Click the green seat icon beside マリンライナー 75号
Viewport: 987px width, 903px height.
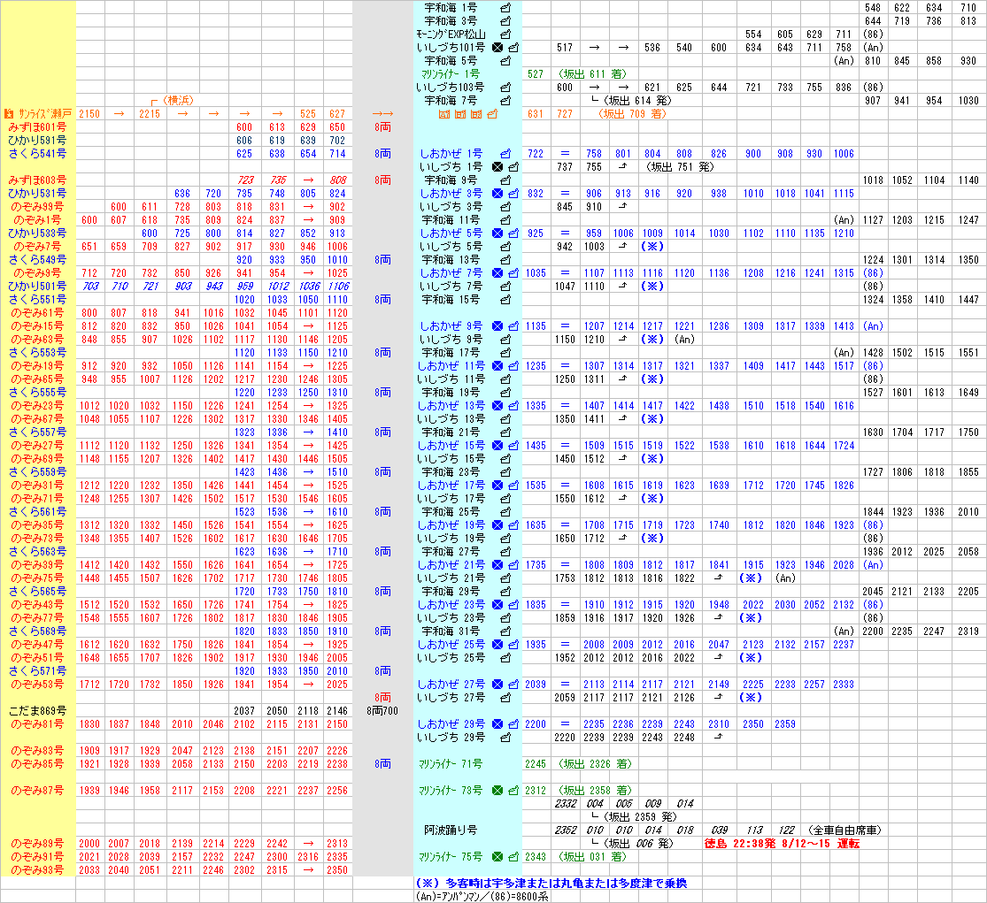tap(513, 857)
